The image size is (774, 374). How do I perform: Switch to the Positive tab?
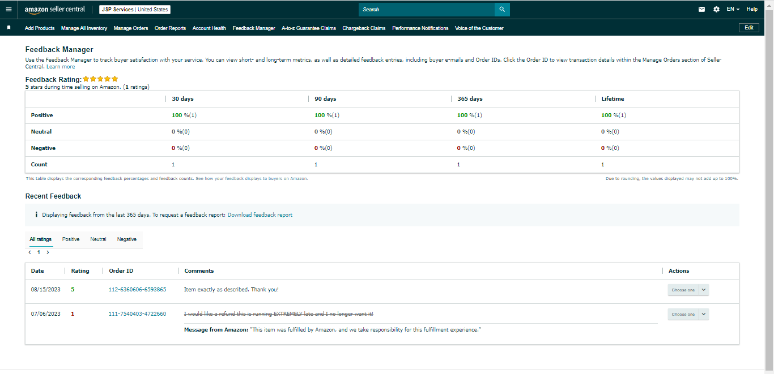click(x=71, y=239)
